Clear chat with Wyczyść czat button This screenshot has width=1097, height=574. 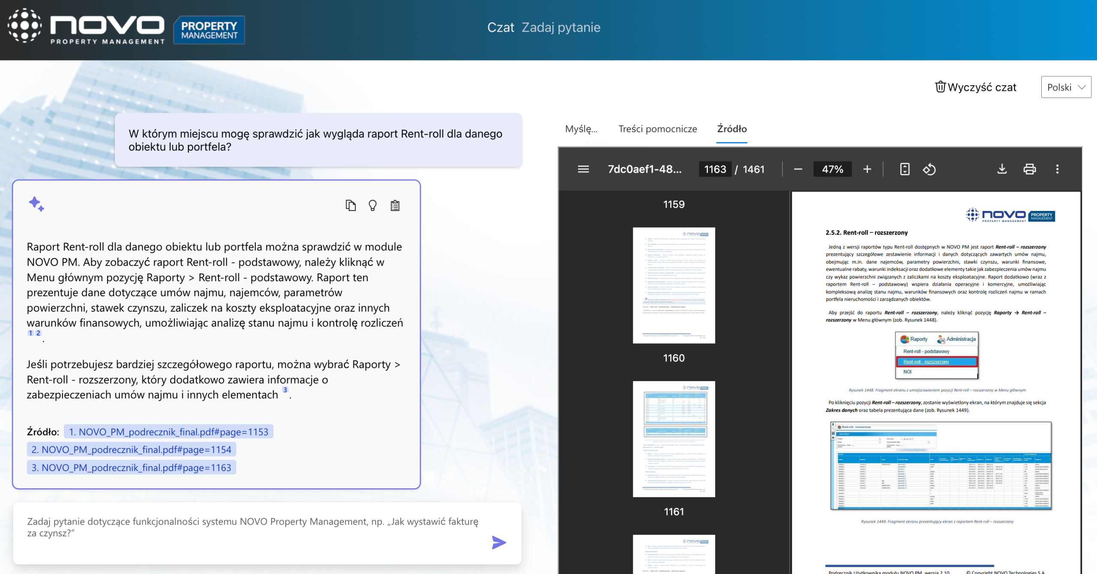(976, 87)
